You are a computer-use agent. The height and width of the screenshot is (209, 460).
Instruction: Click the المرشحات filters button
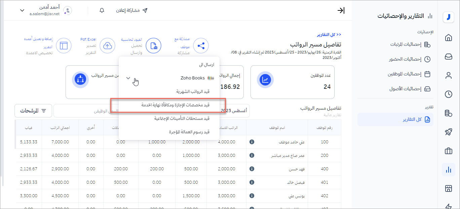(33, 111)
